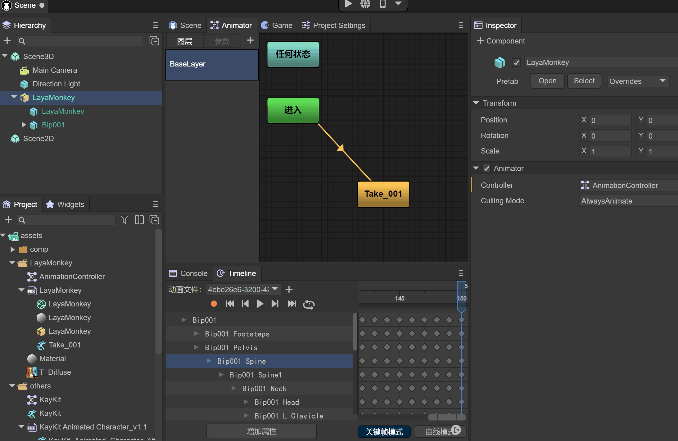Screen dimensions: 678x441
Task: Click the add animator layer plus icon
Action: tap(250, 40)
